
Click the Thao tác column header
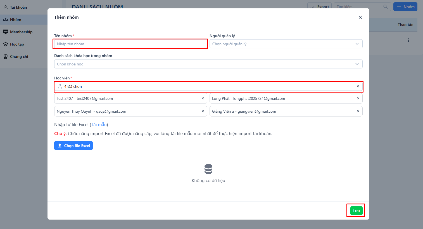coord(405,25)
